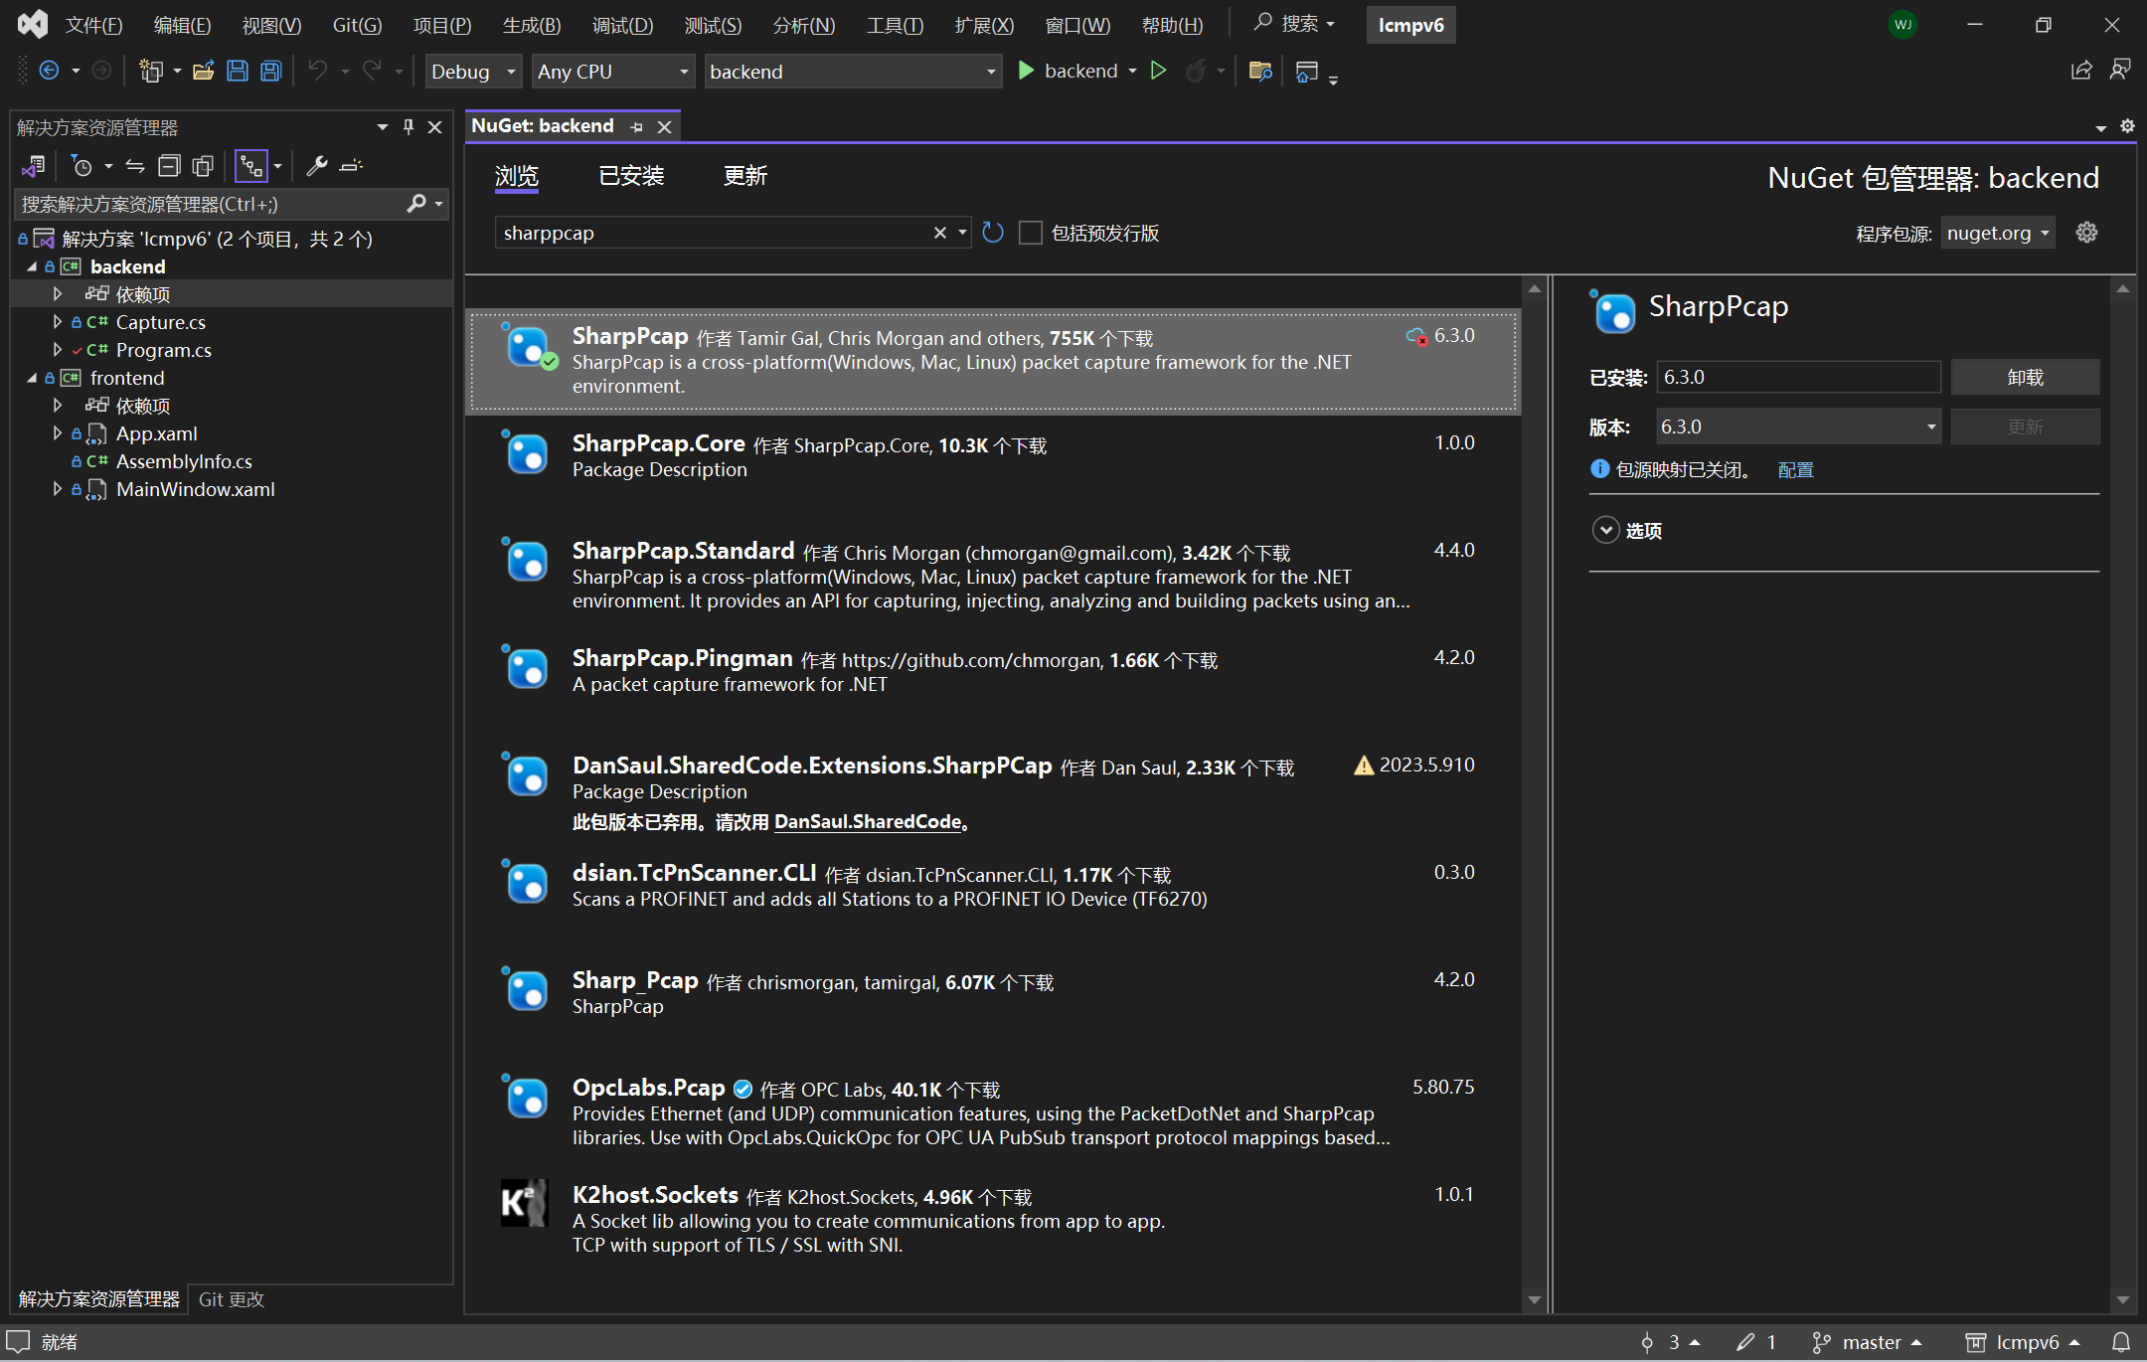Open the Debug configuration dropdown
This screenshot has width=2147, height=1362.
pos(473,72)
